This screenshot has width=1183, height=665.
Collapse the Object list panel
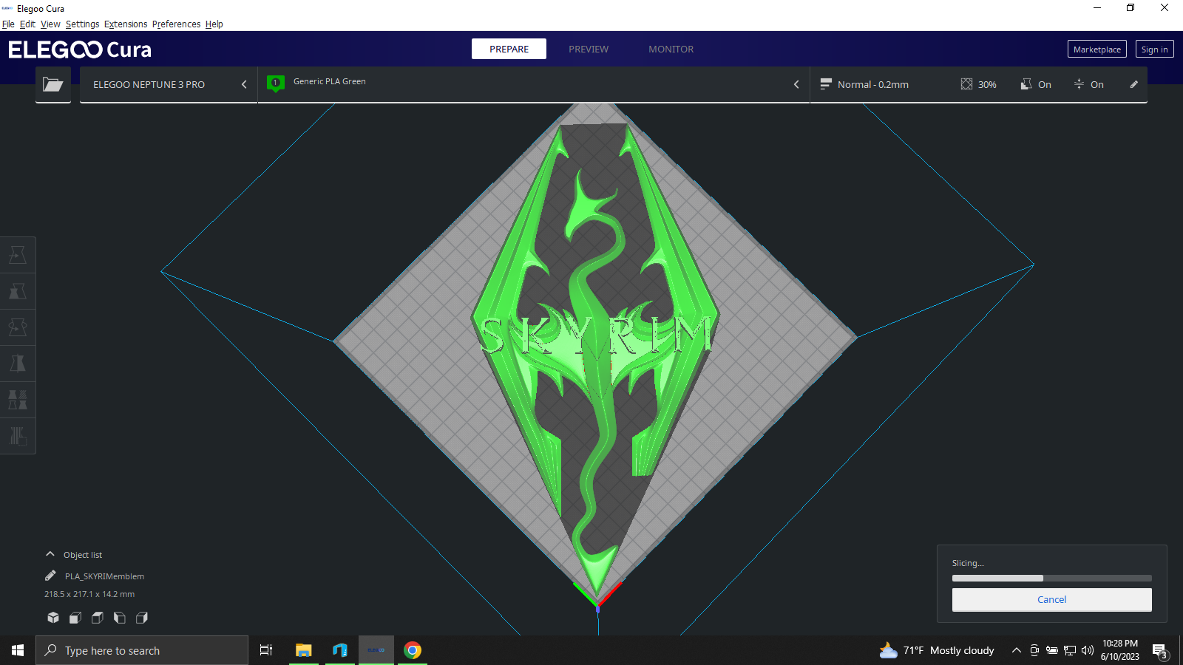coord(50,554)
